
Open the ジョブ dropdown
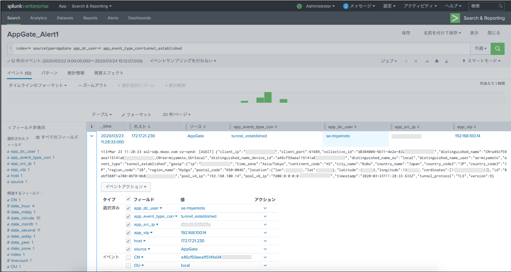(x=389, y=61)
